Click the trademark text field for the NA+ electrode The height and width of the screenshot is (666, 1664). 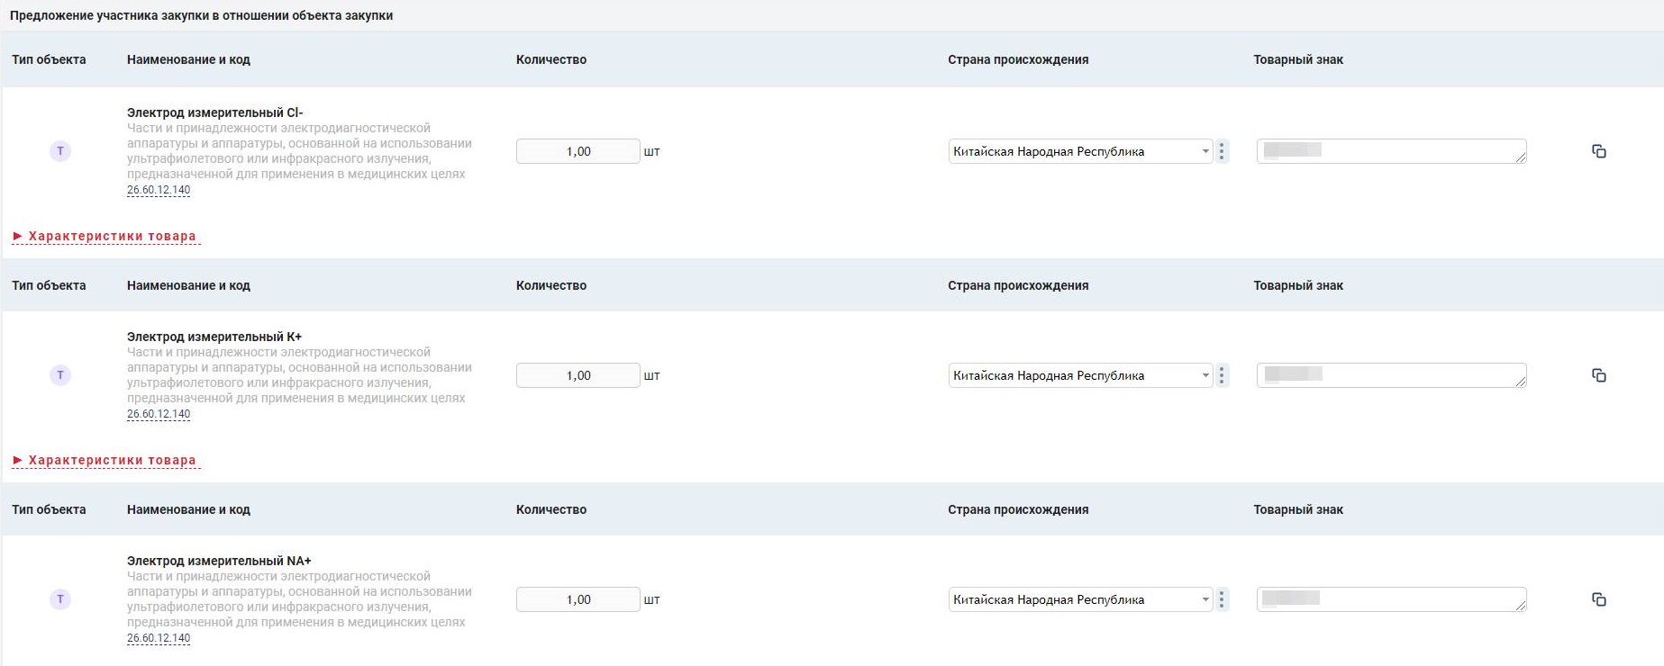pyautogui.click(x=1392, y=599)
